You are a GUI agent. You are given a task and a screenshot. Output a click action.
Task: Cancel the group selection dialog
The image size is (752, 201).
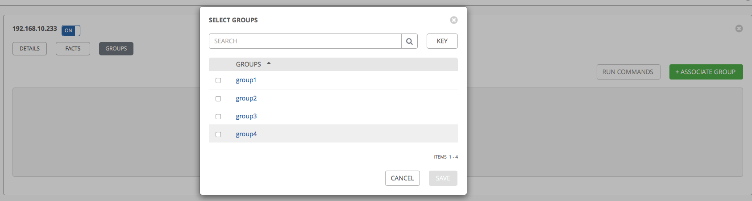(402, 178)
